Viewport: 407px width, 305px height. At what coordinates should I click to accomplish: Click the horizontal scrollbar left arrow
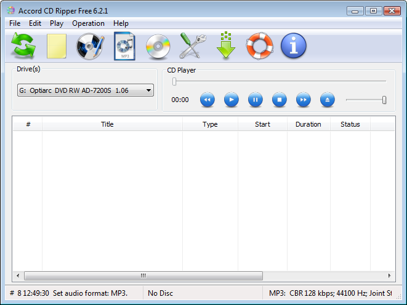(18, 275)
